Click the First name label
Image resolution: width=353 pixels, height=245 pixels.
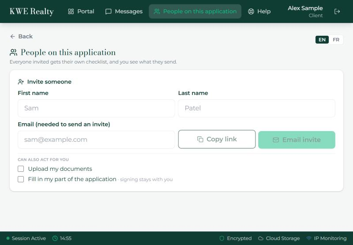click(x=33, y=93)
